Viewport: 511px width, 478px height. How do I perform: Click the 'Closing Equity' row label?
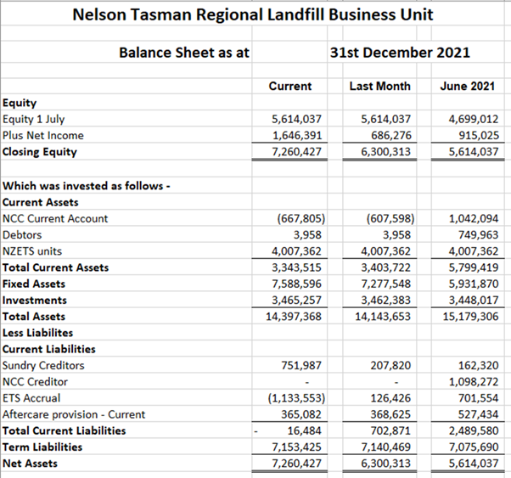[40, 152]
